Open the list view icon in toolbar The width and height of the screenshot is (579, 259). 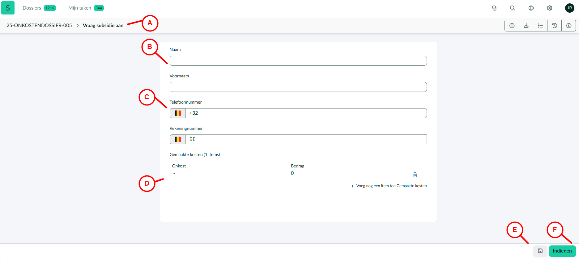[540, 26]
